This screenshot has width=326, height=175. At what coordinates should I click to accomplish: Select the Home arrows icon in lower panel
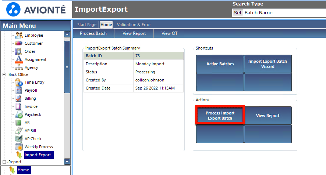pos(12,170)
